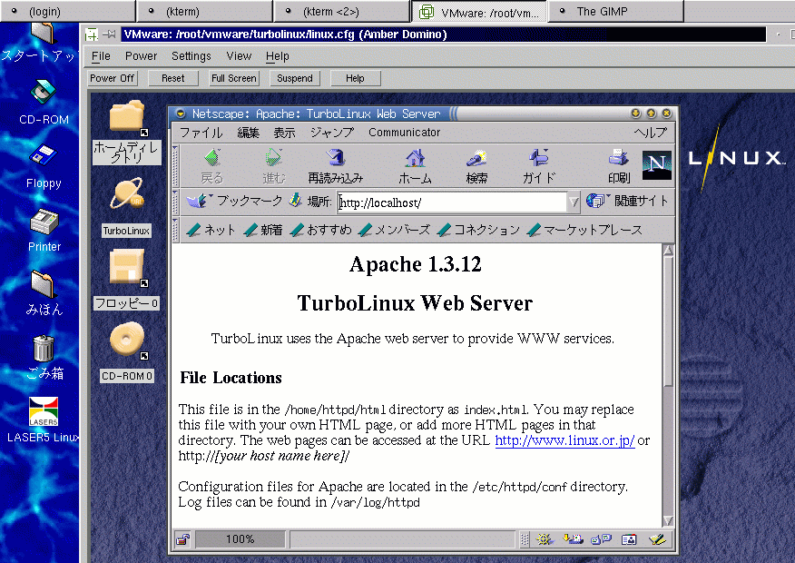Click コネクション personal toolbar shortcut
Viewport: 795px width, 563px height.
click(478, 230)
